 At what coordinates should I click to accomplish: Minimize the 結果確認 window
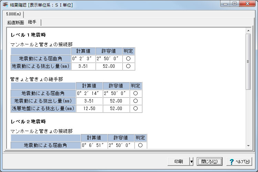click(225, 4)
